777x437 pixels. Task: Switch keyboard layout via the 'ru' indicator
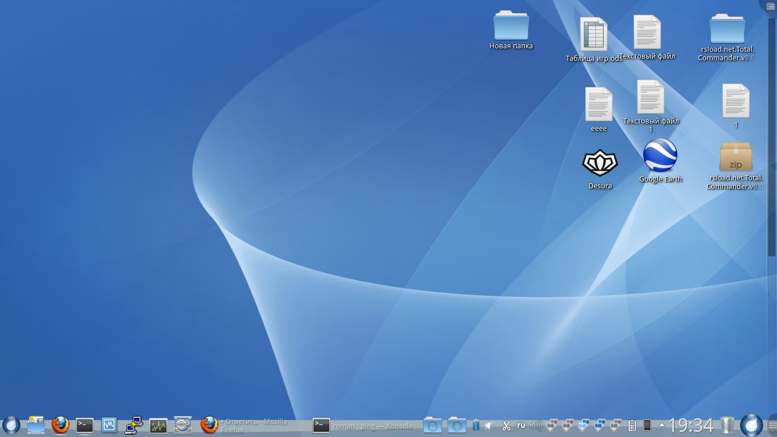(x=521, y=425)
